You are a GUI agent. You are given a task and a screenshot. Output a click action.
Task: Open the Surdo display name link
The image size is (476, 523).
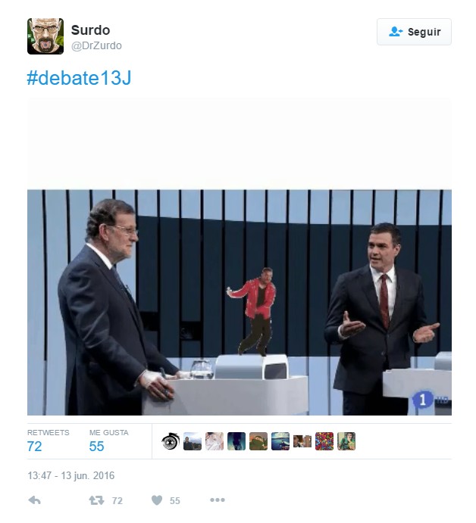point(90,30)
